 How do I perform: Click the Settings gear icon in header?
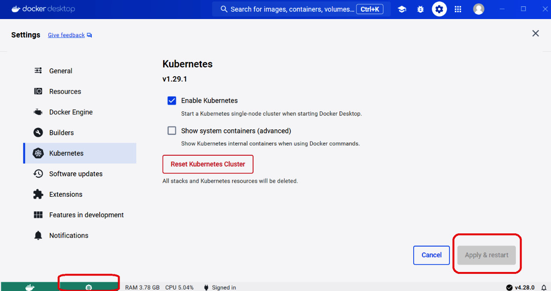[x=439, y=9]
